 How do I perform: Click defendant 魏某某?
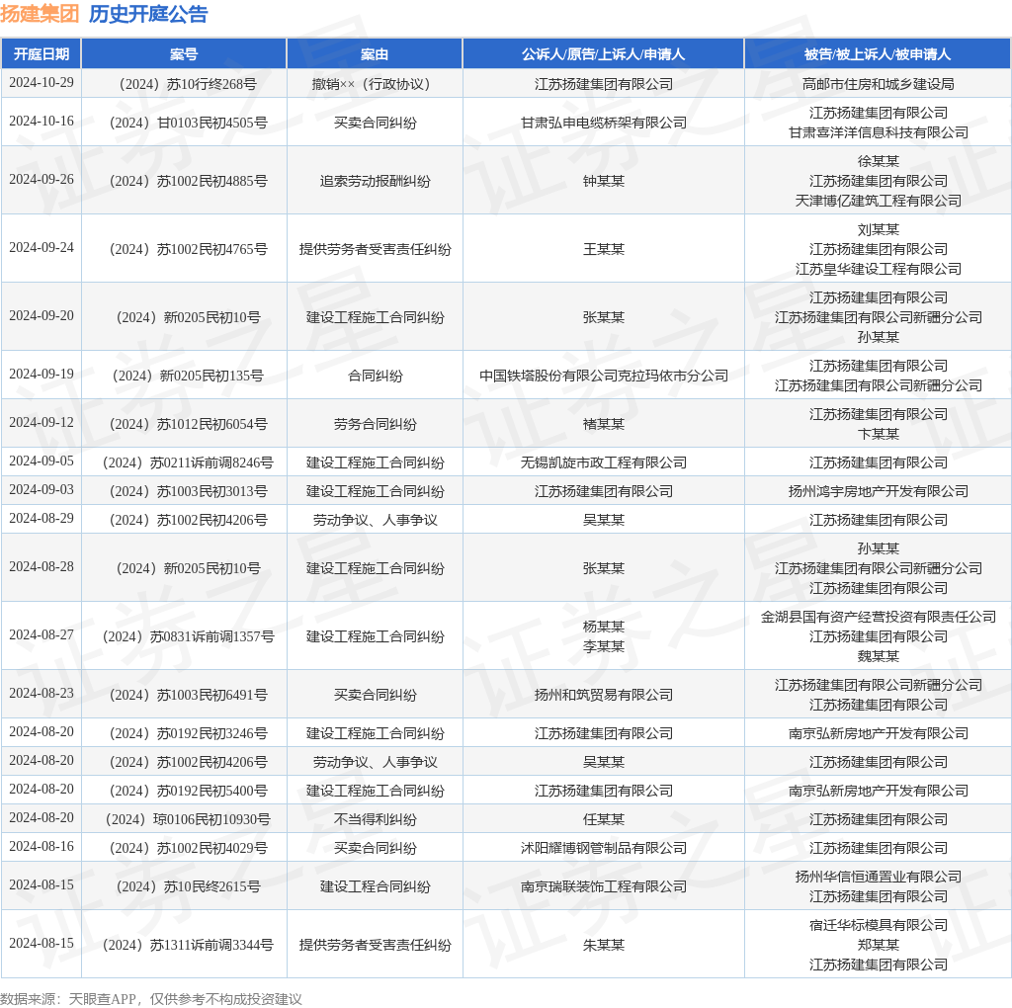878,656
